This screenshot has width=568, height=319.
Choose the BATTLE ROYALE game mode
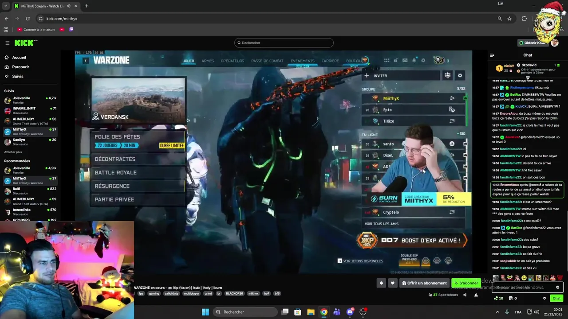(138, 172)
